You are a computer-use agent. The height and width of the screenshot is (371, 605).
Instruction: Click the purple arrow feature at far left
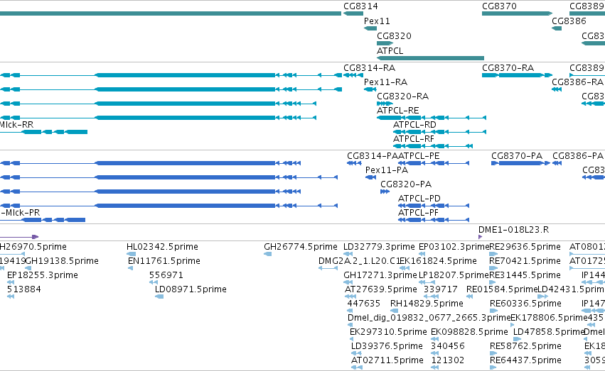19,237
